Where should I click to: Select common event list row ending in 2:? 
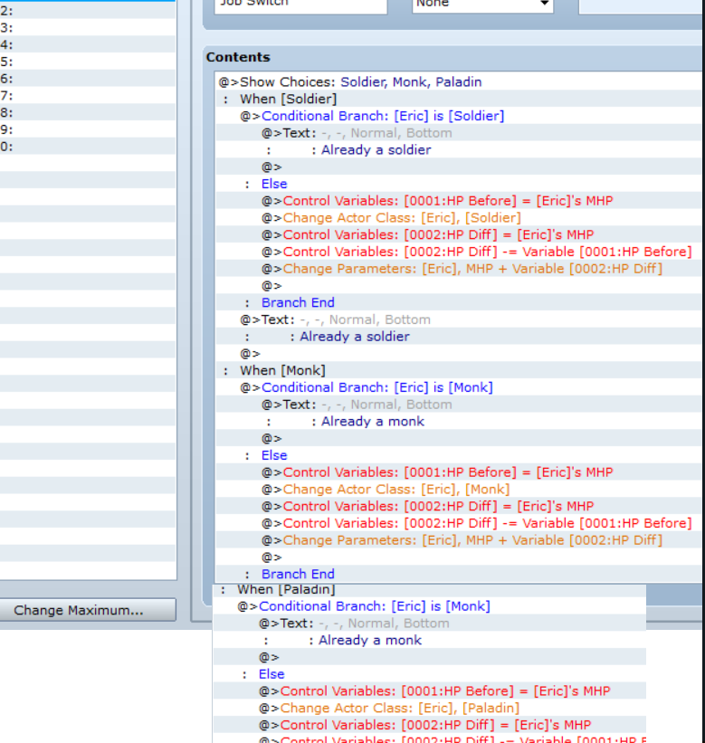pos(88,11)
